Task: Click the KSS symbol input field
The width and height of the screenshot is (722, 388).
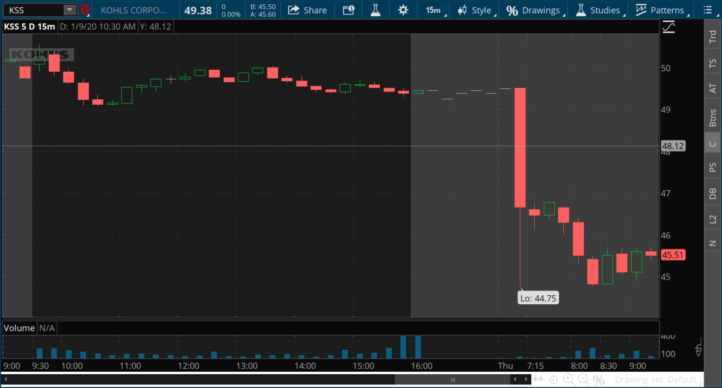Action: point(34,10)
